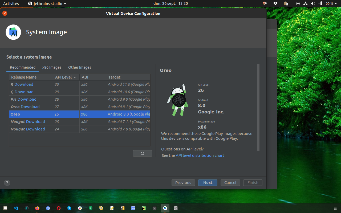Screen dimensions: 341x213
Task: Open the Opera browser from the taskbar
Action: point(59,208)
